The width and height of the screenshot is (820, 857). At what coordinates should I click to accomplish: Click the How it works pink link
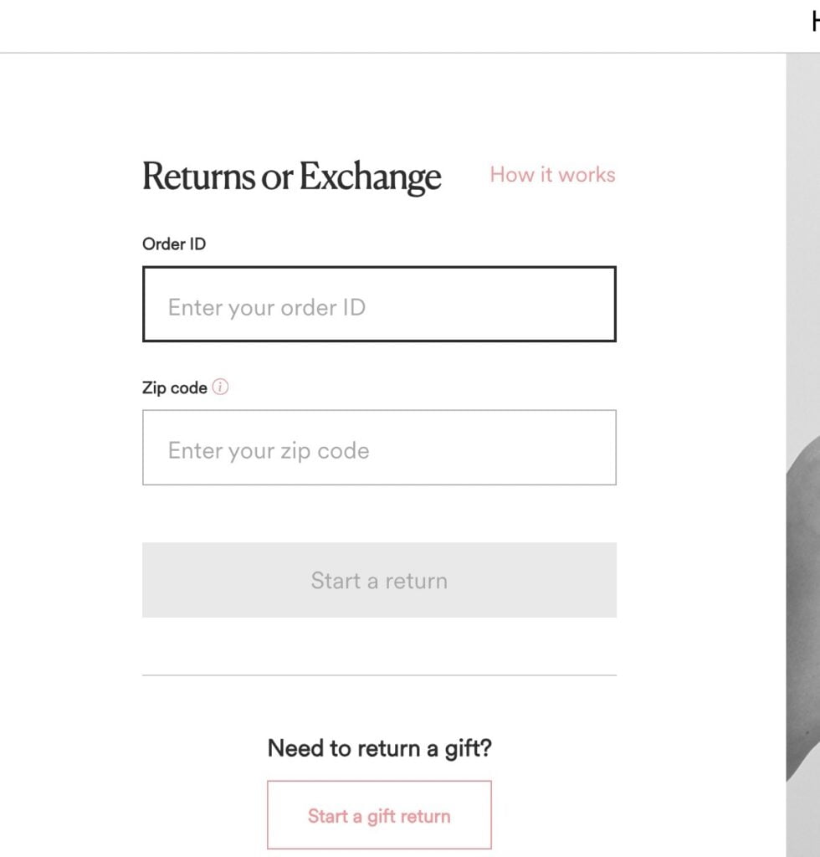(552, 175)
